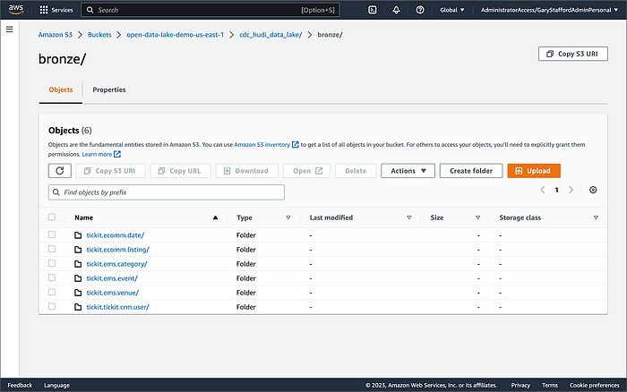Click the Find objects by prefix field
Image resolution: width=627 pixels, height=392 pixels.
coord(167,192)
